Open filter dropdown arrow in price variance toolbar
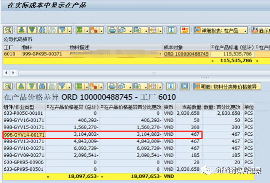Viewport: 270px width, 183px height. 69,87
